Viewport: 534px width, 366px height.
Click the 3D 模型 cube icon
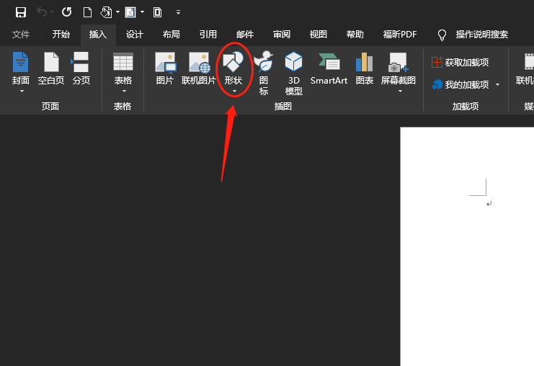click(293, 62)
